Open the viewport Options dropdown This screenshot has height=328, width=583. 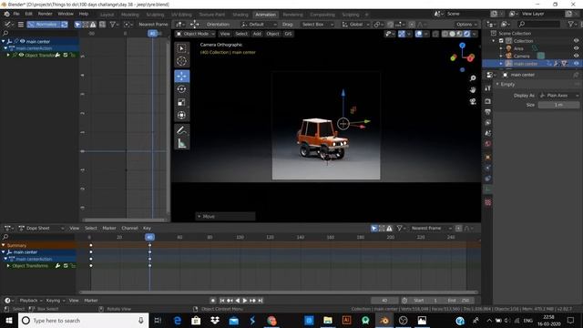(x=466, y=25)
